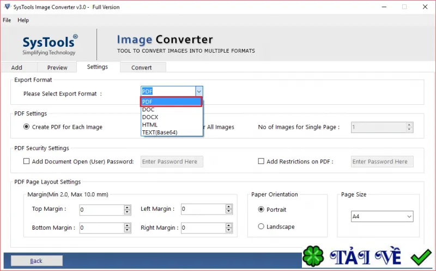The height and width of the screenshot is (271, 436).
Task: Open the File menu
Action: (7, 20)
